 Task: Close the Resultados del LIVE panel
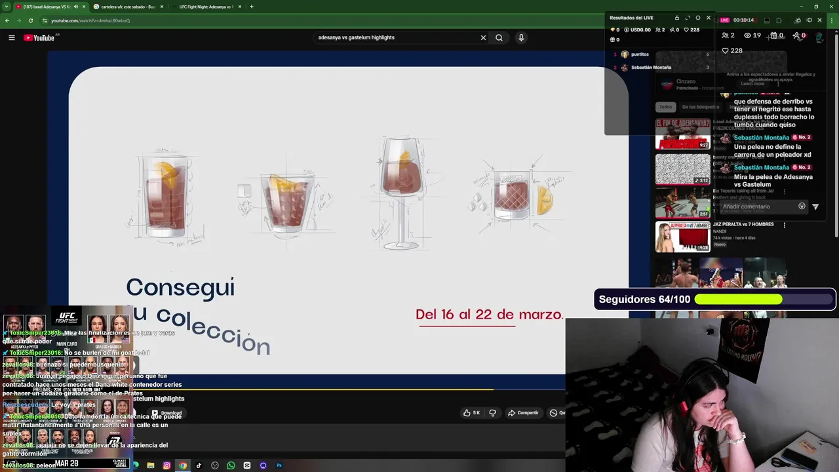[709, 18]
